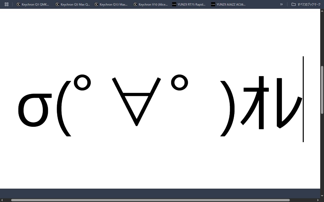Open the Keychron Q5 Max bookmark
The height and width of the screenshot is (202, 324).
(73, 4)
